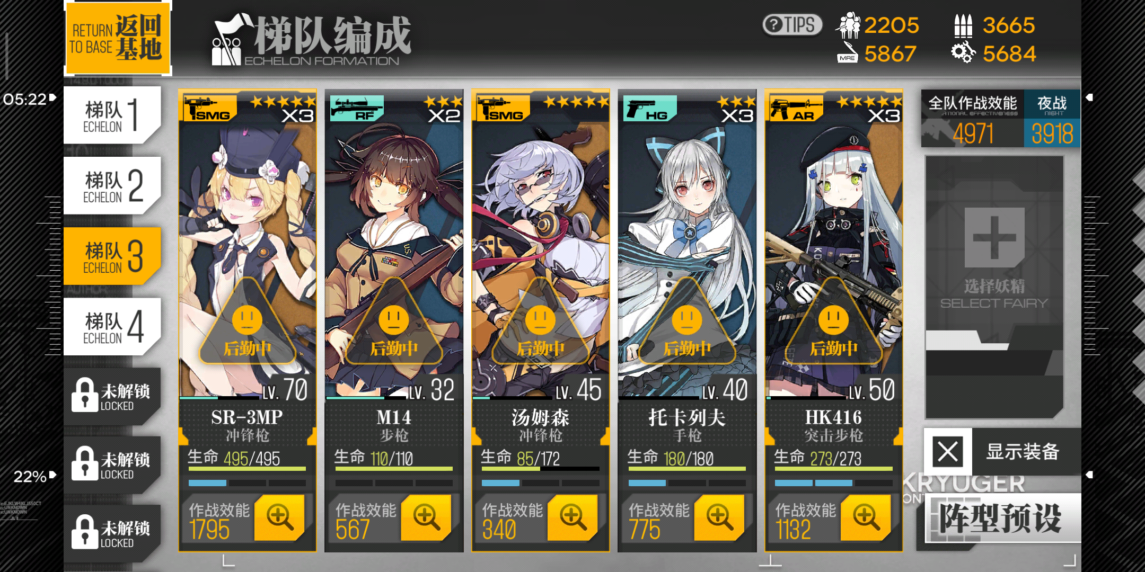
Task: Open SR-3MP combat effectiveness magnifier
Action: pos(279,517)
